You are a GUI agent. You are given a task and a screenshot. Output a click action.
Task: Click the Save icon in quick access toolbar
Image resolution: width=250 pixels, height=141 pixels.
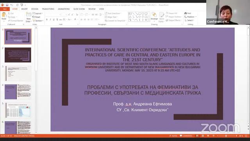point(7,5)
